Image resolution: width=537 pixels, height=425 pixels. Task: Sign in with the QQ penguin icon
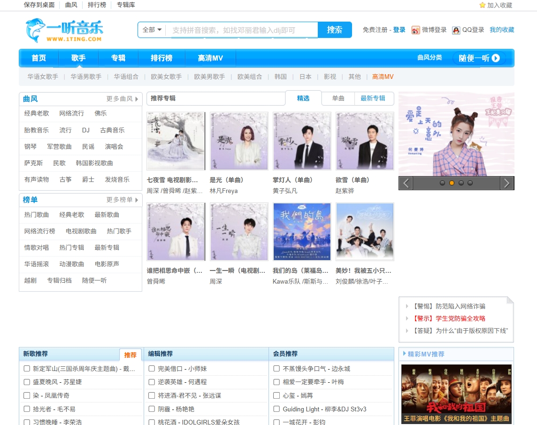point(455,30)
